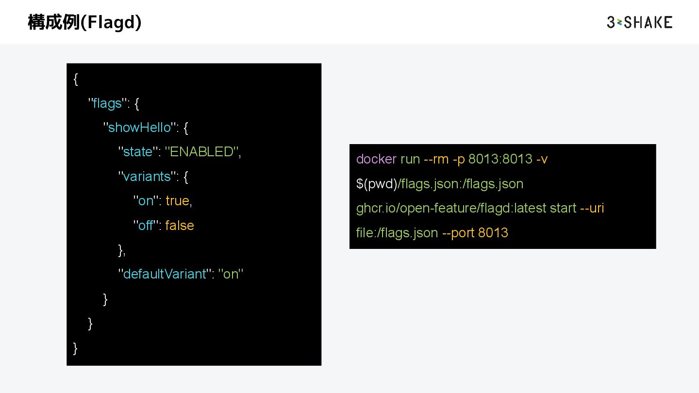Click the opening brace of JSON block
699x393 pixels.
pyautogui.click(x=75, y=79)
